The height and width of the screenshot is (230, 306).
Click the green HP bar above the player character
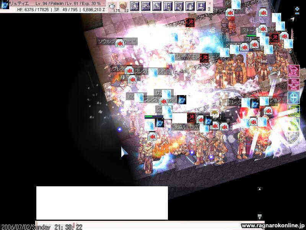point(154,117)
